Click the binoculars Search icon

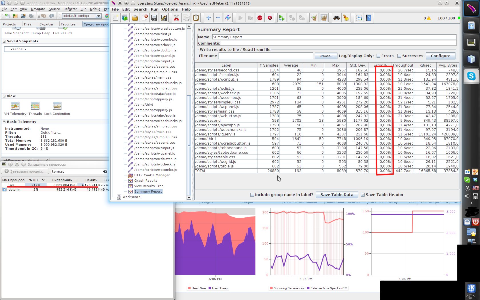pyautogui.click(x=336, y=18)
